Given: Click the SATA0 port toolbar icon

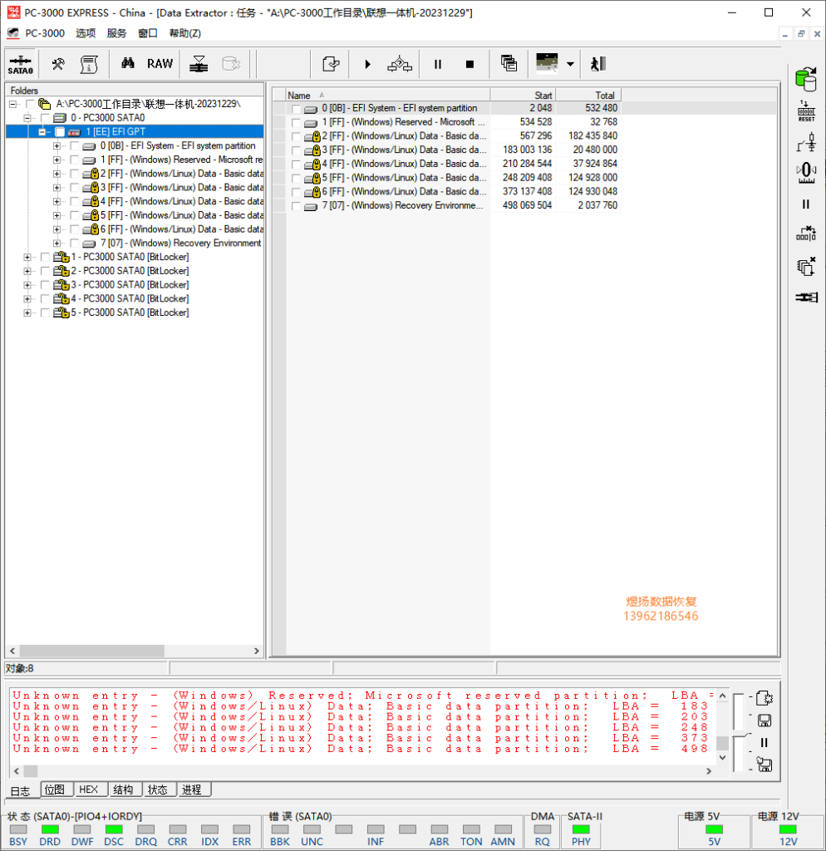Looking at the screenshot, I should (x=21, y=64).
